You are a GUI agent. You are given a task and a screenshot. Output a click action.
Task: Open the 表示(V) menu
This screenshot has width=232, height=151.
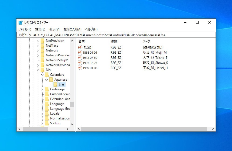pyautogui.click(x=54, y=29)
